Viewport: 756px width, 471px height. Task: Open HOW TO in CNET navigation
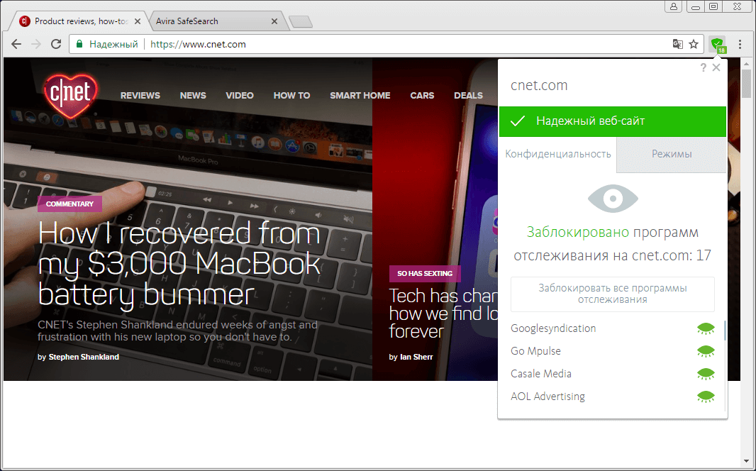click(x=291, y=96)
